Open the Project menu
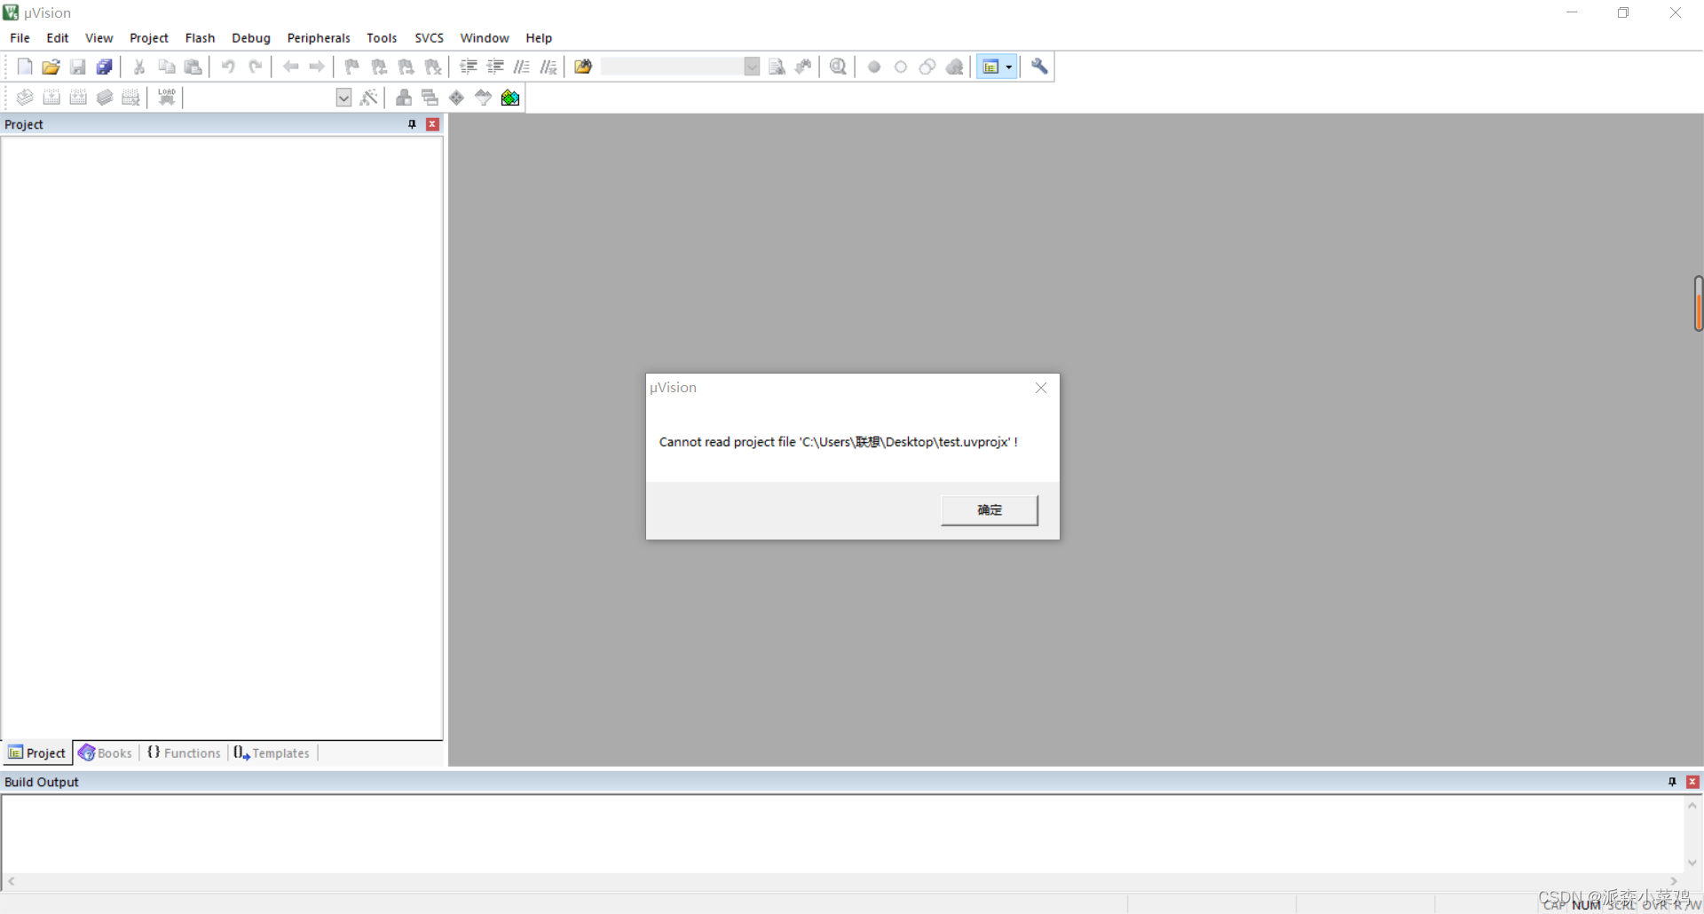The width and height of the screenshot is (1704, 914). (149, 38)
